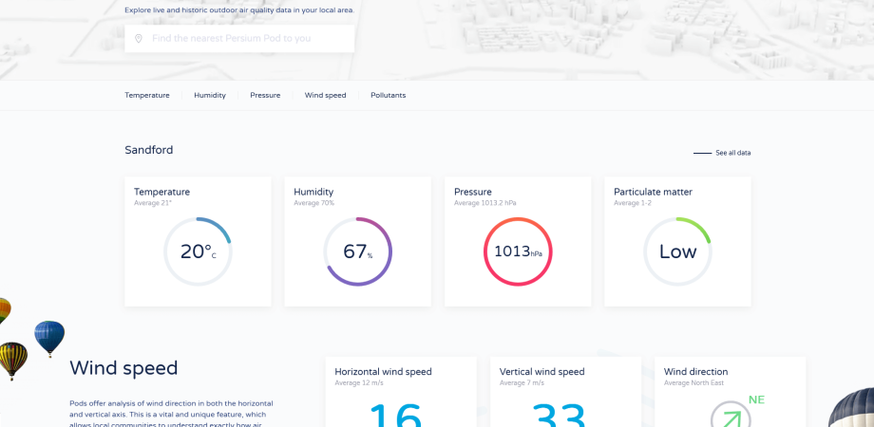Viewport: 874px width, 427px height.
Task: Select the Vertical wind speed card
Action: (x=565, y=392)
